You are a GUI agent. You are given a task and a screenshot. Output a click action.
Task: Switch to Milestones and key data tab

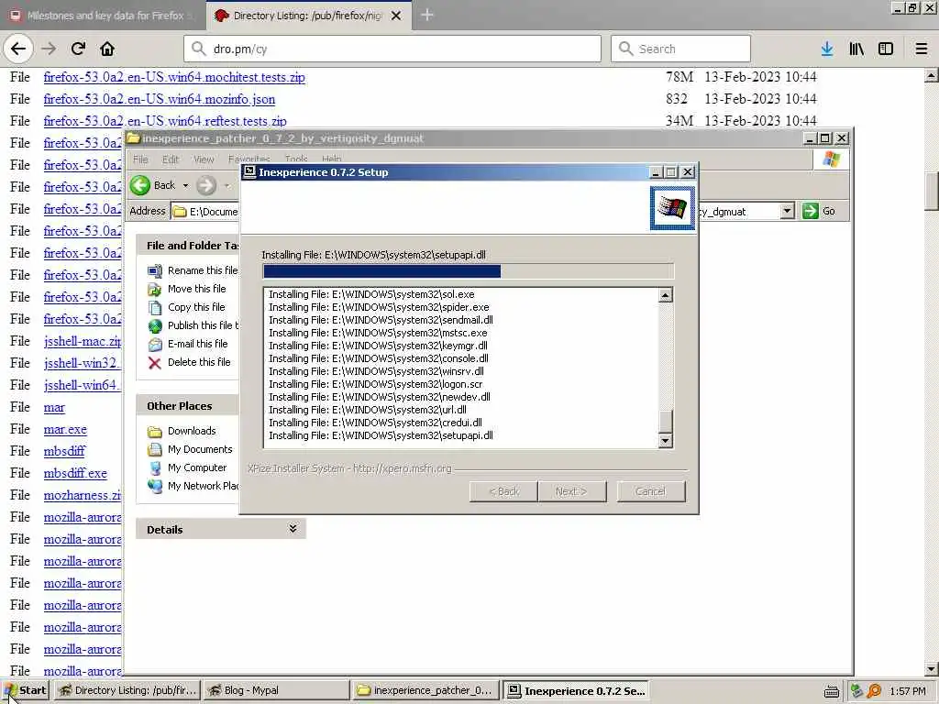103,16
